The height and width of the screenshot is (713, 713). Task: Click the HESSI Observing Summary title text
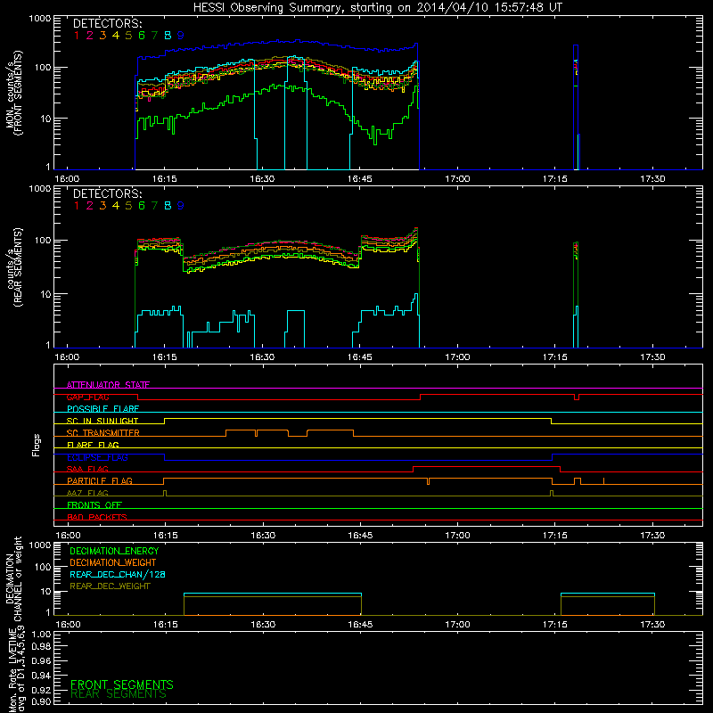click(x=377, y=8)
